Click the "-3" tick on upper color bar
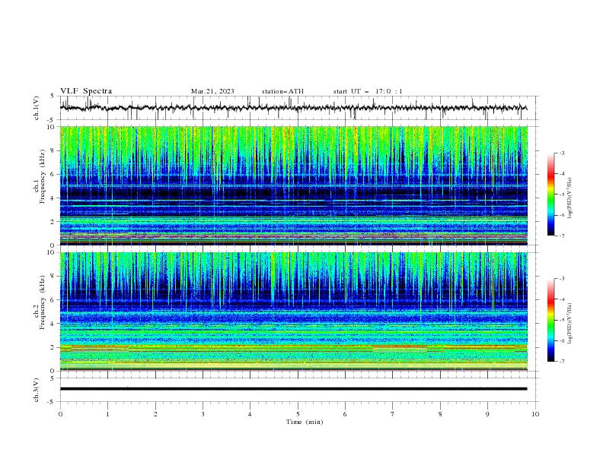 (561, 153)
